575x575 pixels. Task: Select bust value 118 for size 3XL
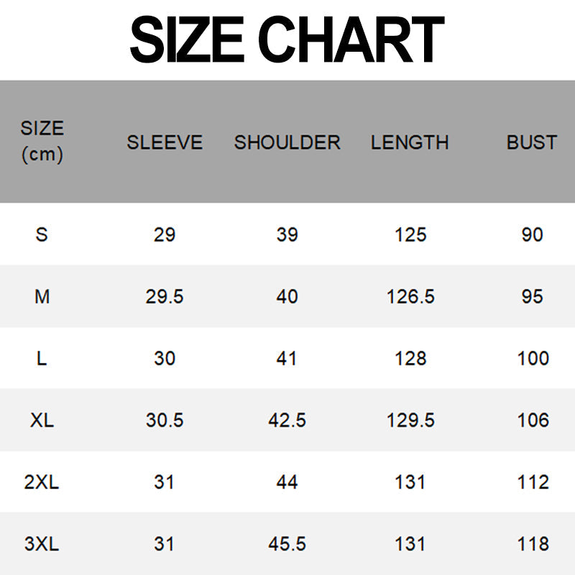click(533, 544)
